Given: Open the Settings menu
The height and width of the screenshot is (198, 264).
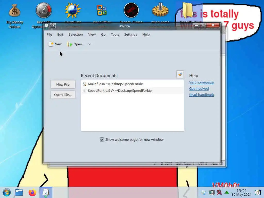Looking at the screenshot, I should (x=130, y=34).
